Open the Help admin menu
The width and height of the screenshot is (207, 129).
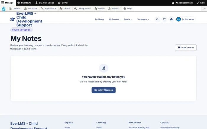[x=127, y=9]
